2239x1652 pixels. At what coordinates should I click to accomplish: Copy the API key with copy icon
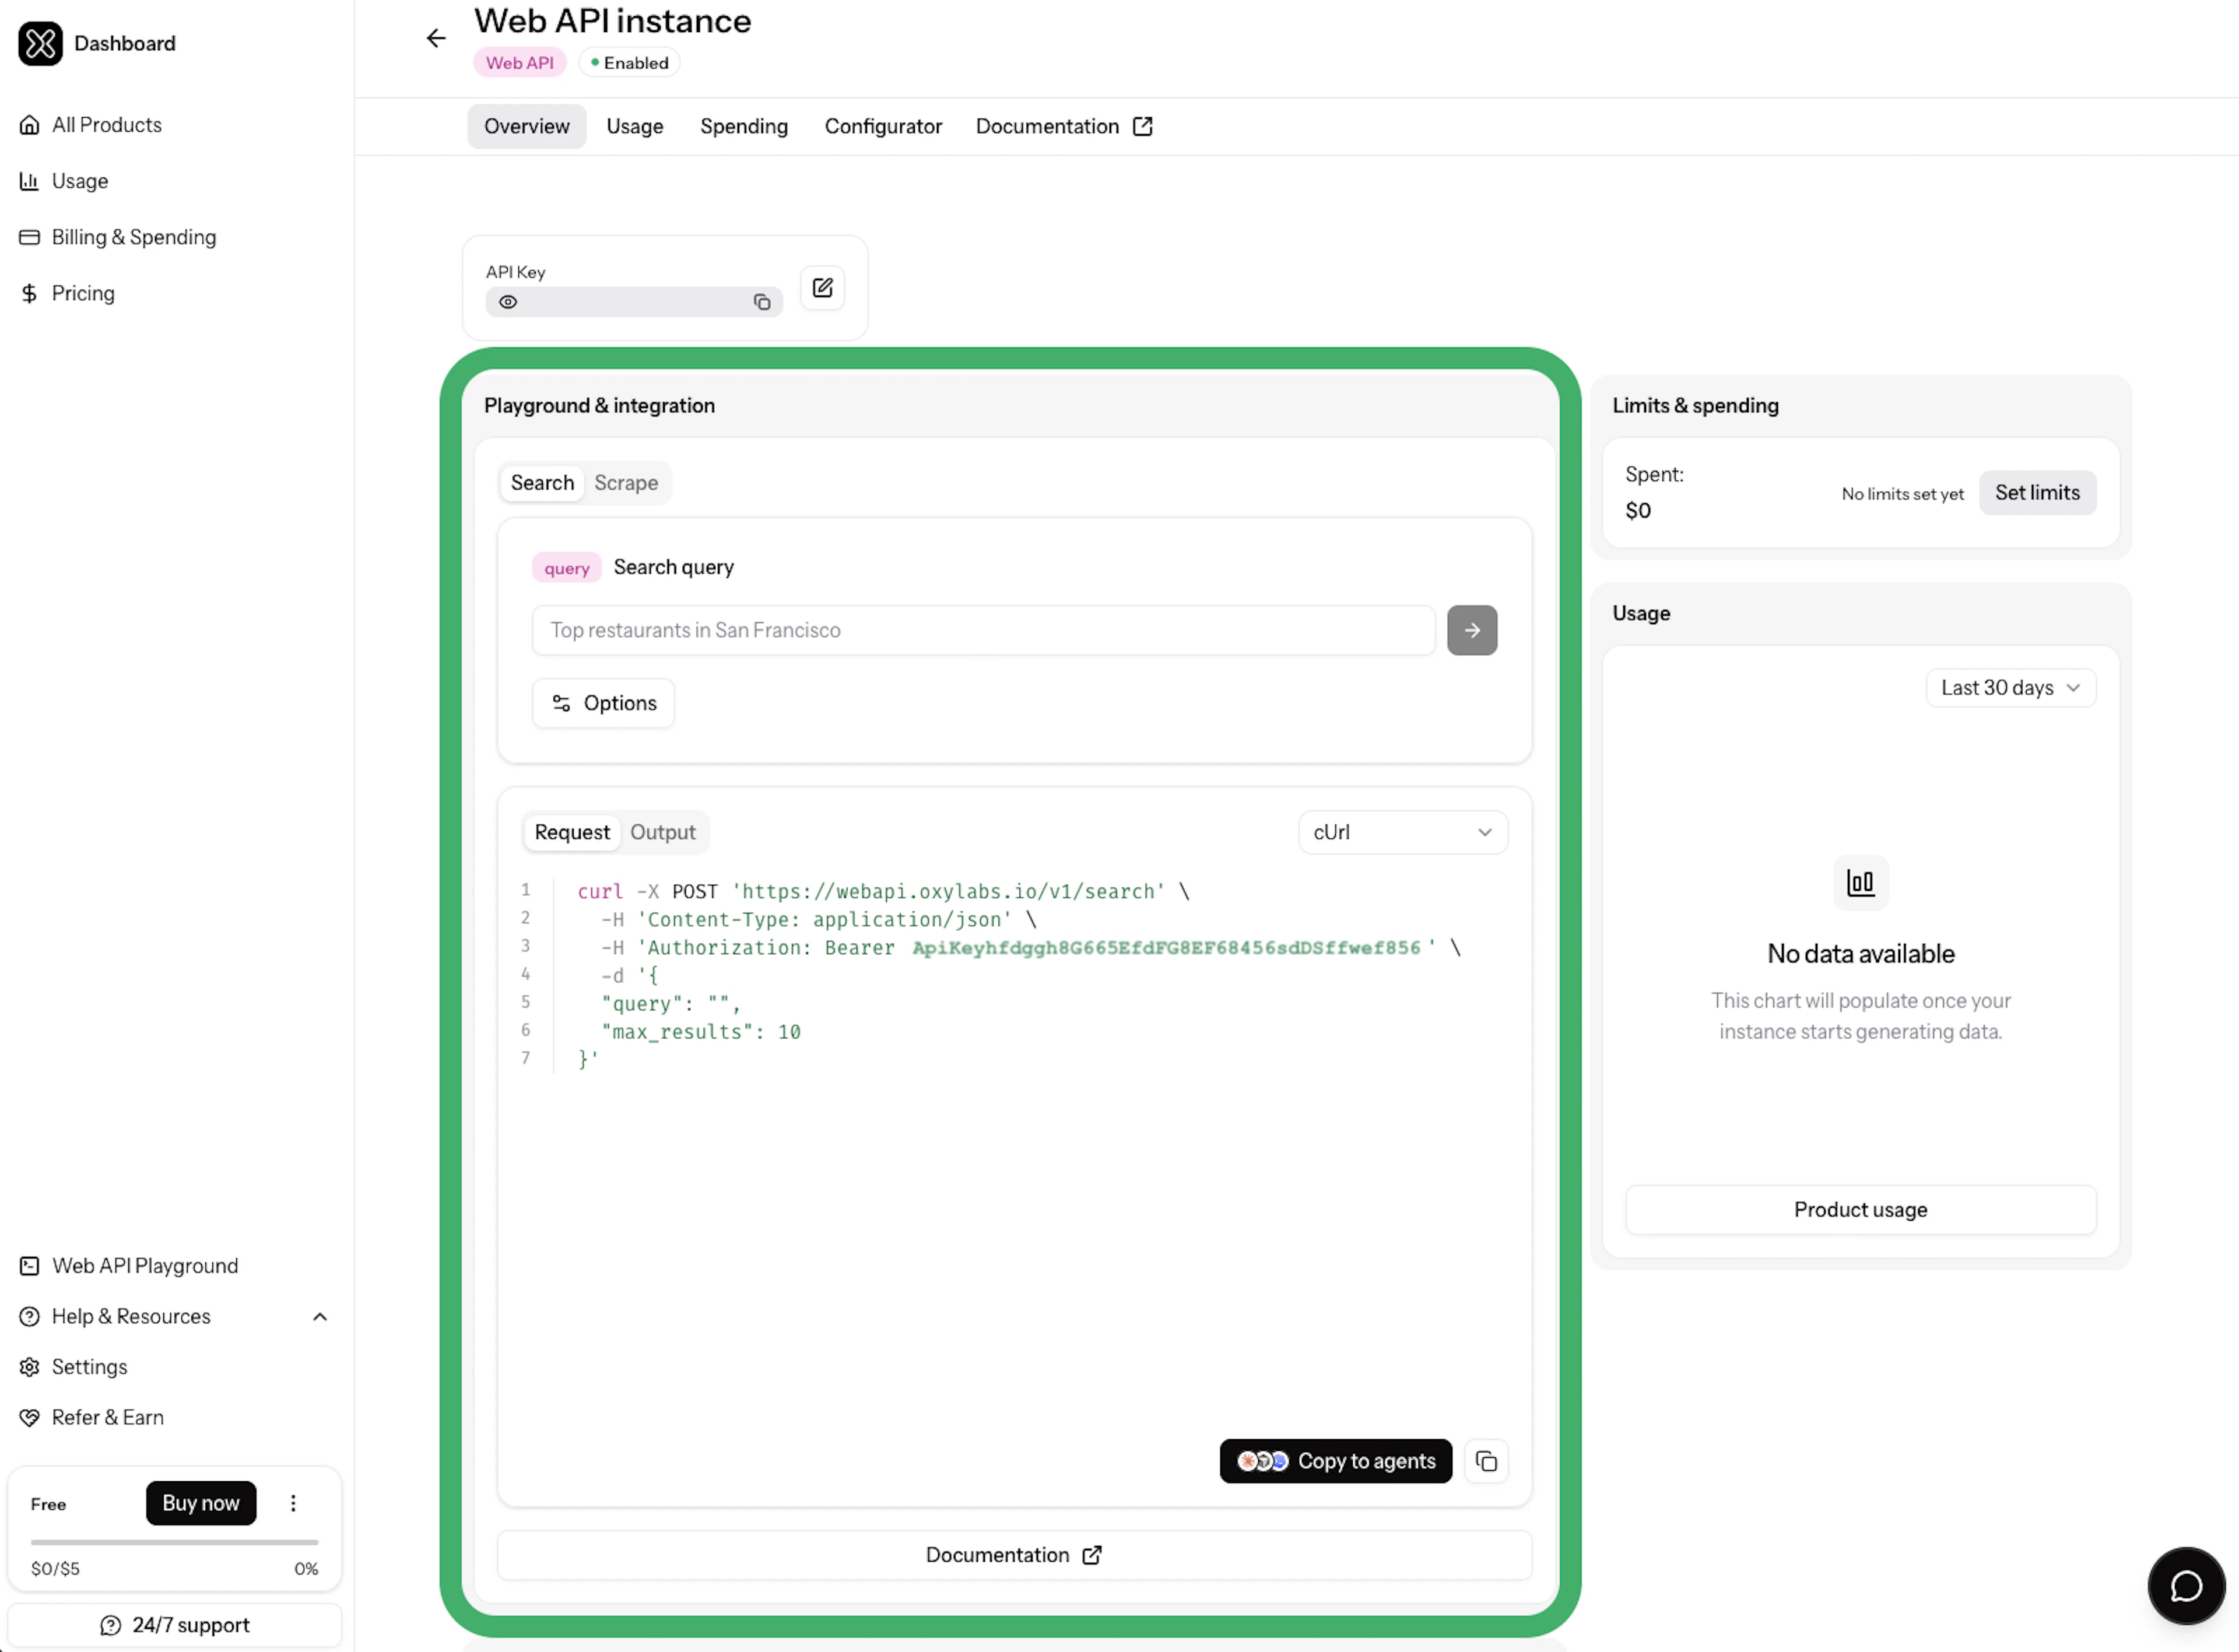click(x=762, y=302)
